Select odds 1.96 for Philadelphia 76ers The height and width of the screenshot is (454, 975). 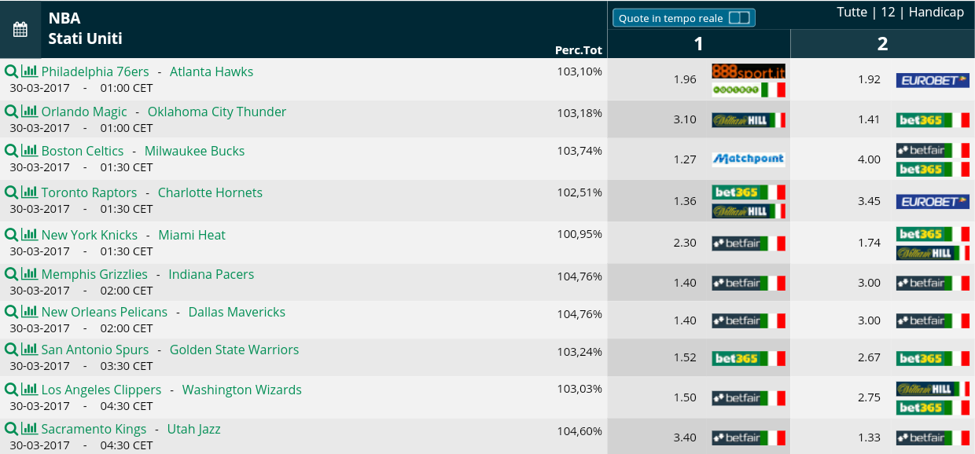pyautogui.click(x=685, y=79)
